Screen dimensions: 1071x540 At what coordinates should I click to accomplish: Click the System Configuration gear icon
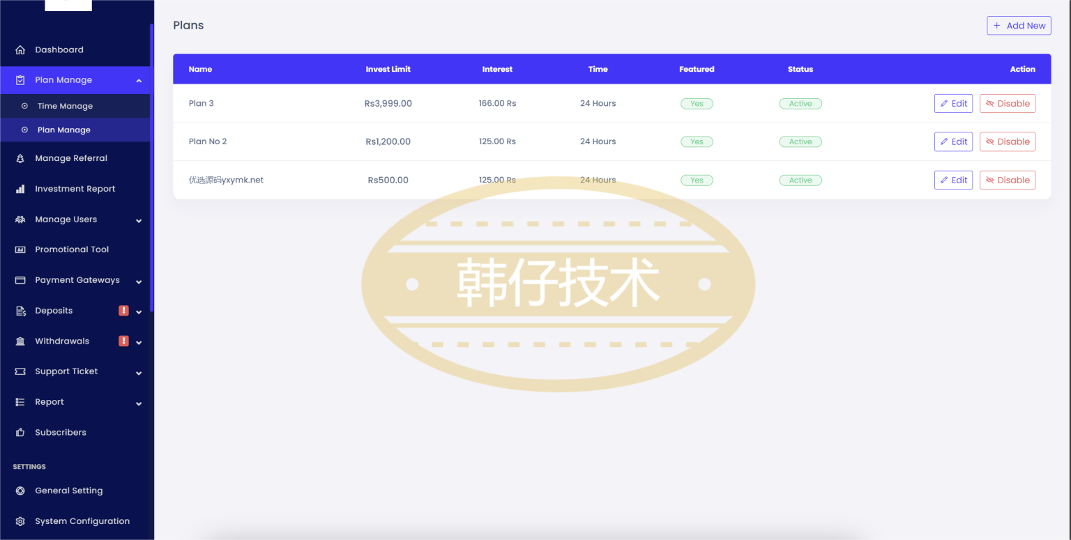[x=20, y=521]
